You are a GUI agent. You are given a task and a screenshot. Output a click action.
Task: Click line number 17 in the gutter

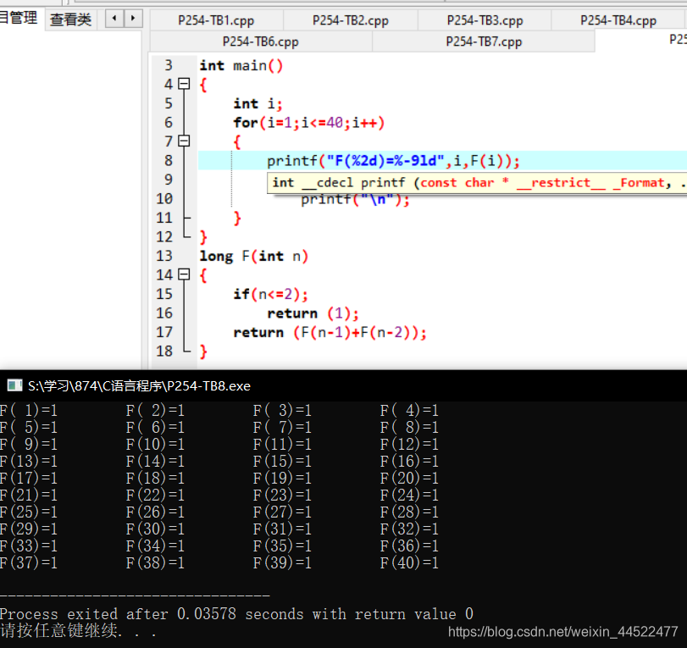click(164, 332)
